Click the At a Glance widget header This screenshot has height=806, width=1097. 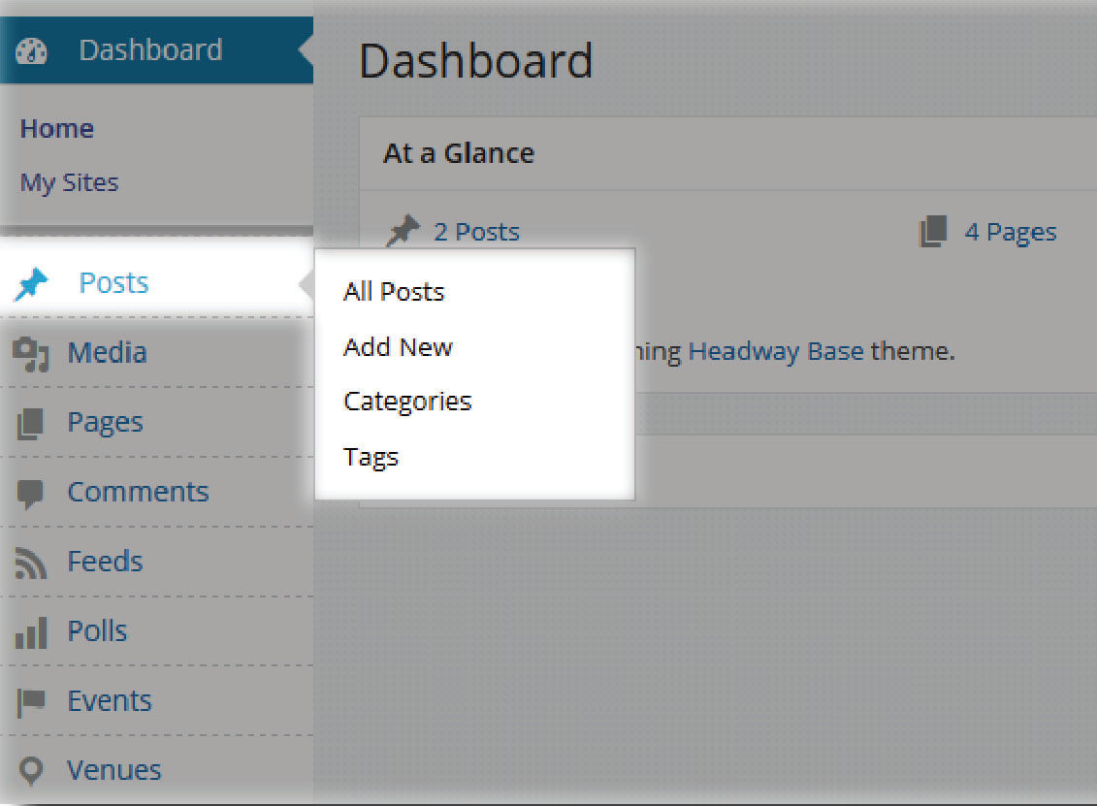tap(459, 153)
